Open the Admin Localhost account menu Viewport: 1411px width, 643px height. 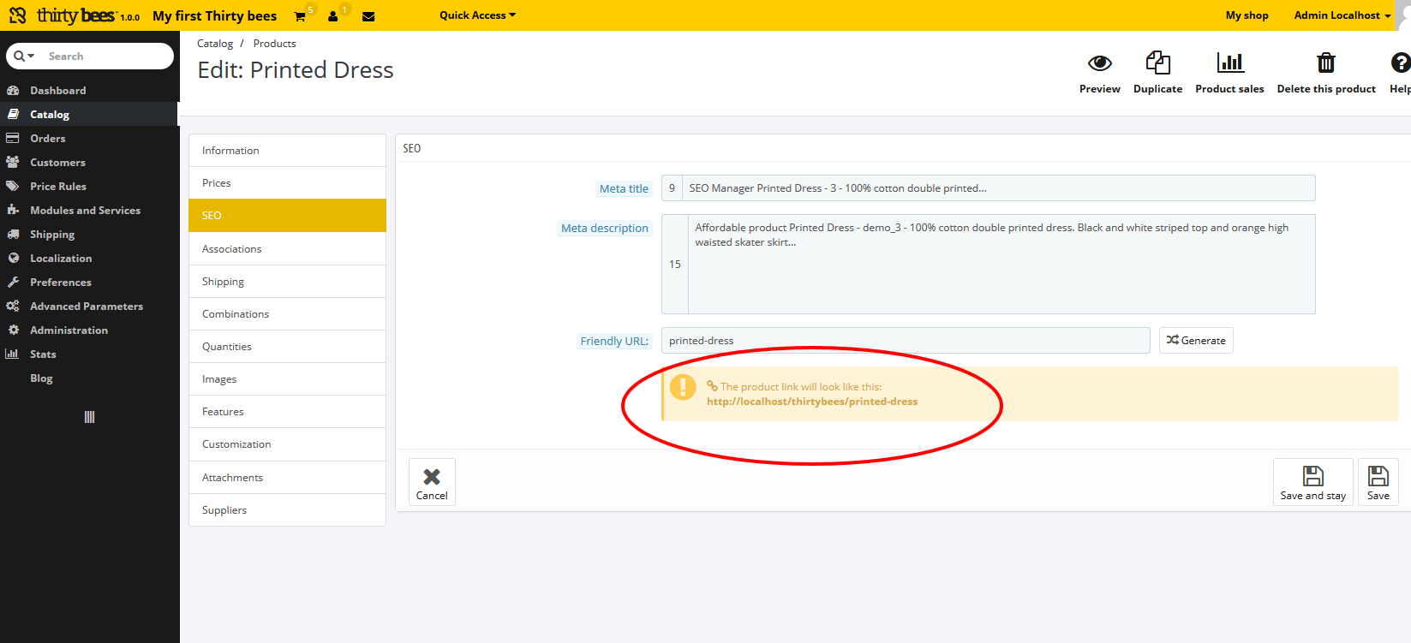click(1342, 15)
